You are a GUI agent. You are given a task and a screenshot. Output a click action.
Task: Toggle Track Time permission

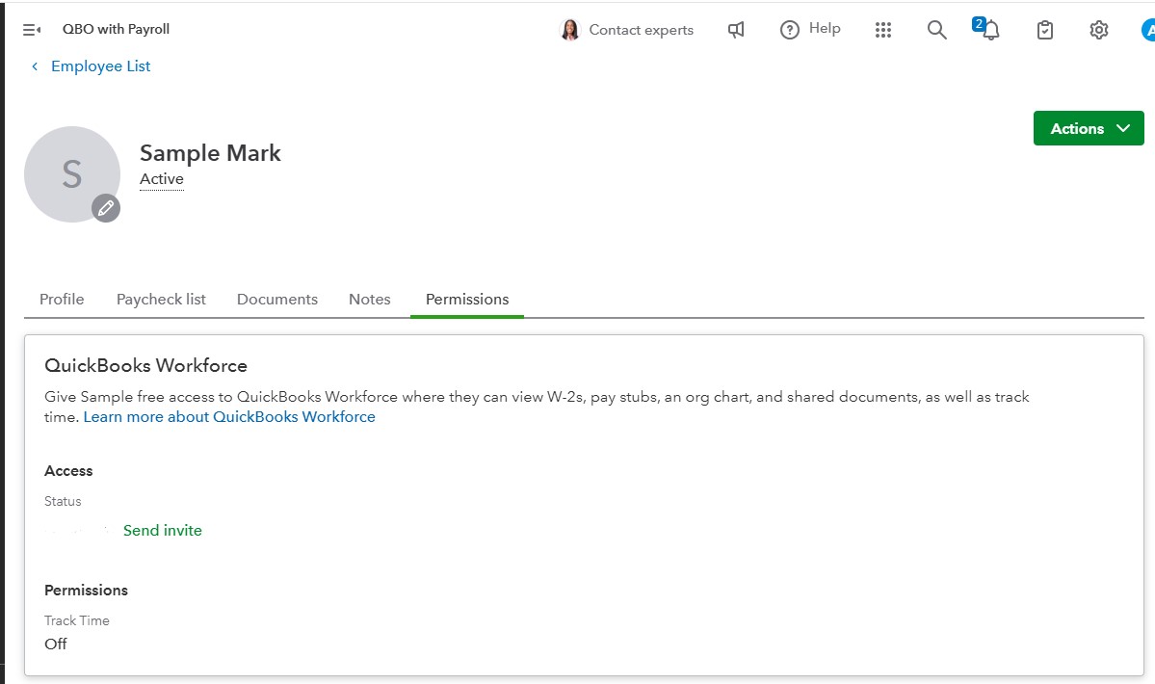[x=56, y=644]
